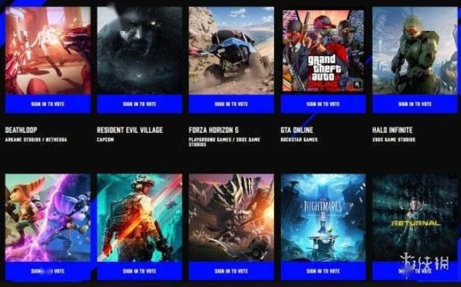Image resolution: width=461 pixels, height=287 pixels.
Task: Sign in to vote below Battlefield cover
Action: pyautogui.click(x=140, y=271)
